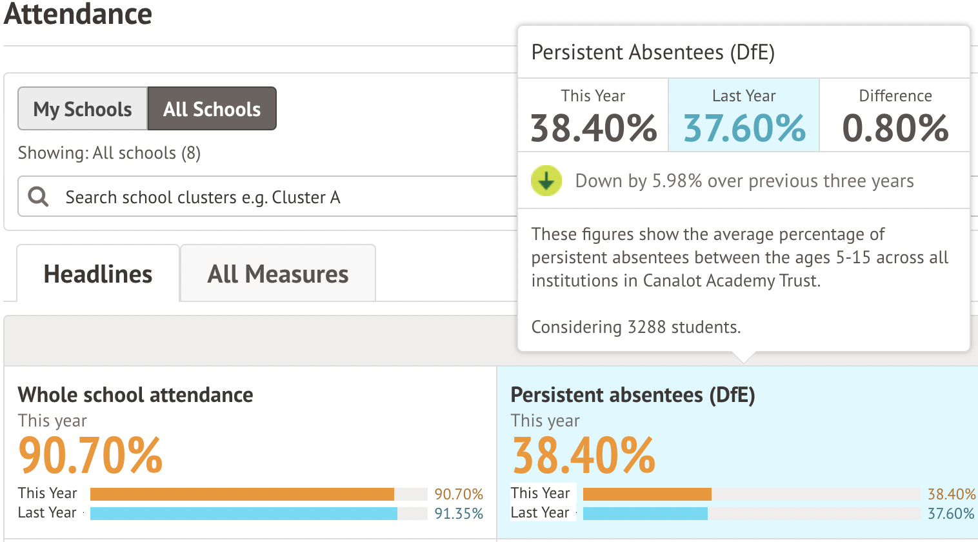Image resolution: width=978 pixels, height=542 pixels.
Task: Click the Difference 0.80% cell in popup
Action: 895,116
